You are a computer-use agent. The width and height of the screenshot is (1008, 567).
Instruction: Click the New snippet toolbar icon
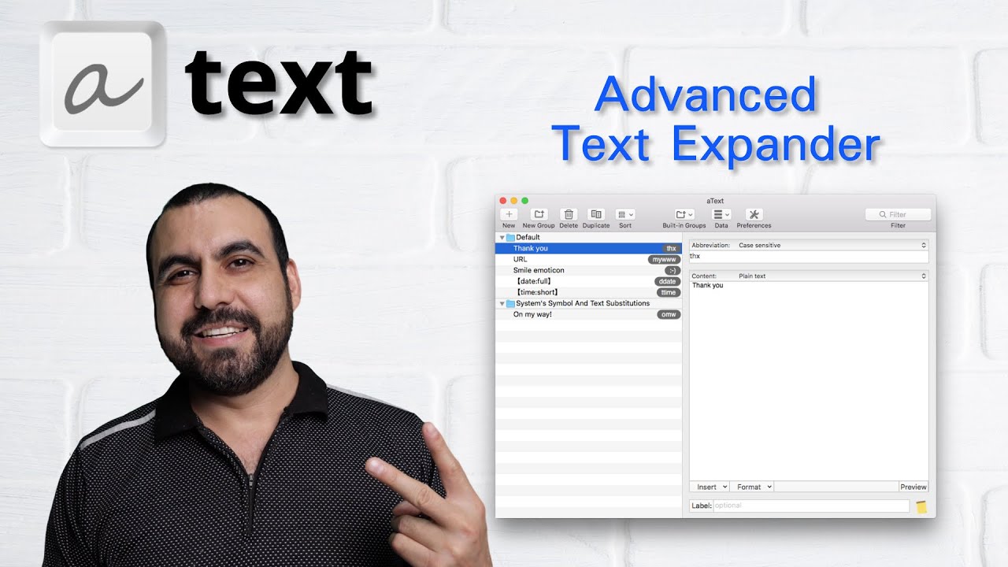point(509,214)
